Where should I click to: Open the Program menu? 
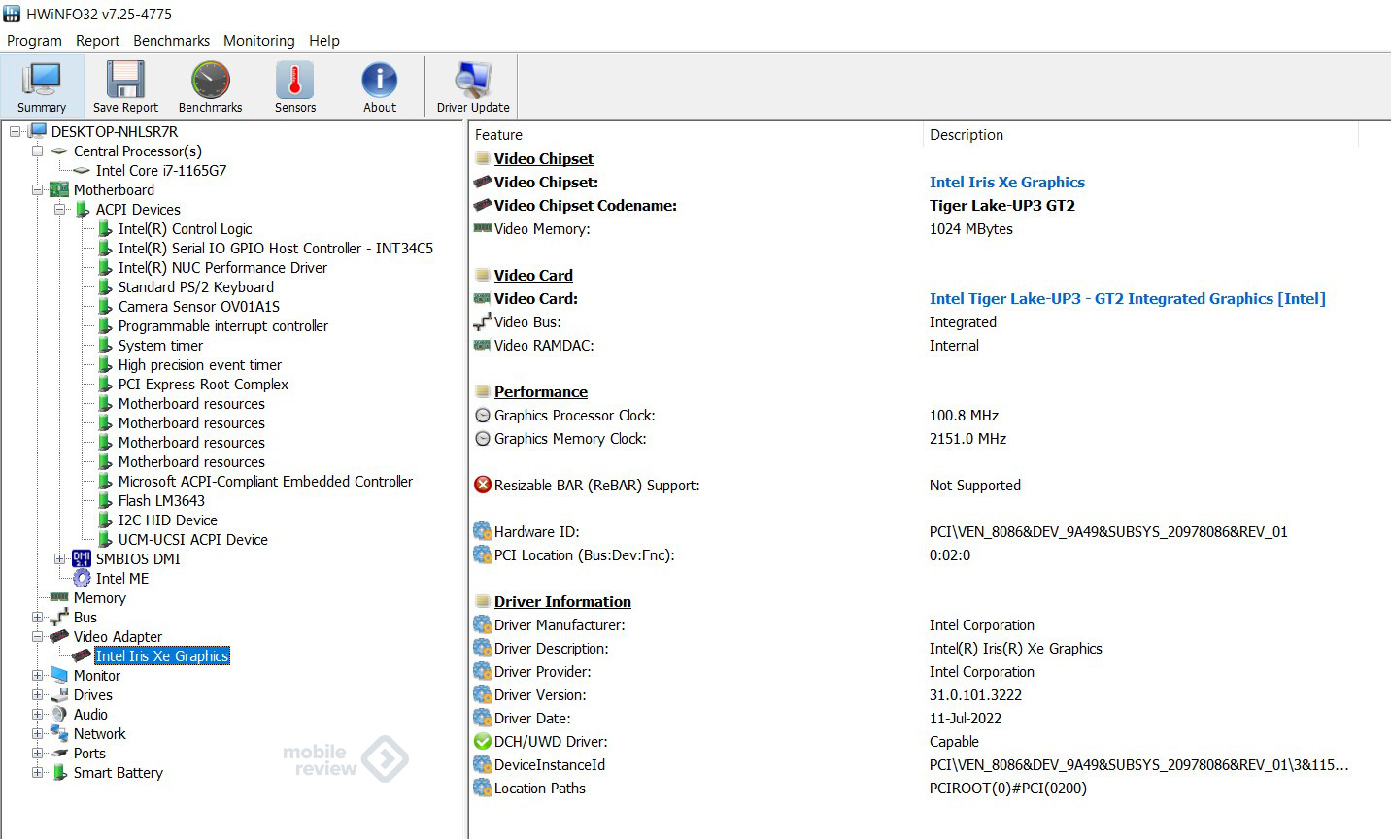click(x=34, y=41)
